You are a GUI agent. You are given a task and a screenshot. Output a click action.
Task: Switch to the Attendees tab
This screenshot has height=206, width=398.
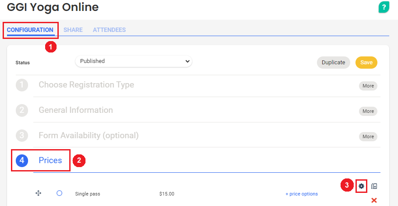tap(109, 30)
